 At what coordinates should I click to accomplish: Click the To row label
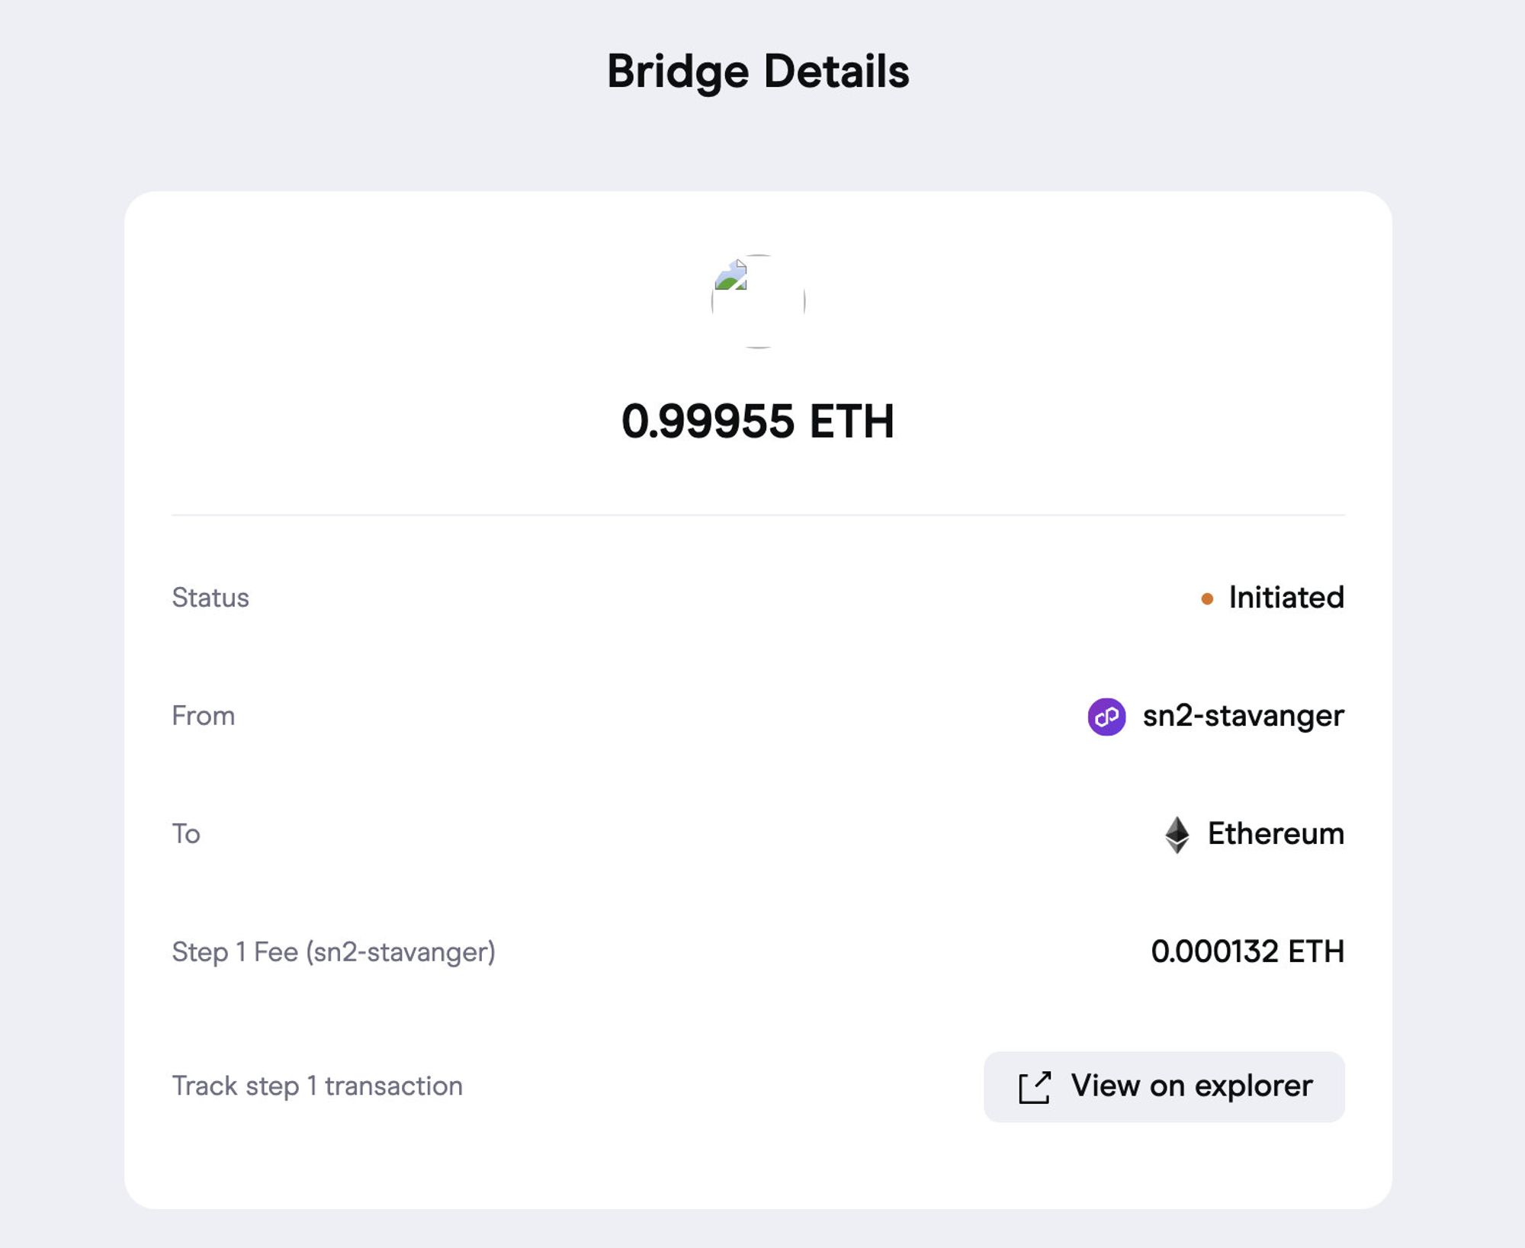pos(186,834)
